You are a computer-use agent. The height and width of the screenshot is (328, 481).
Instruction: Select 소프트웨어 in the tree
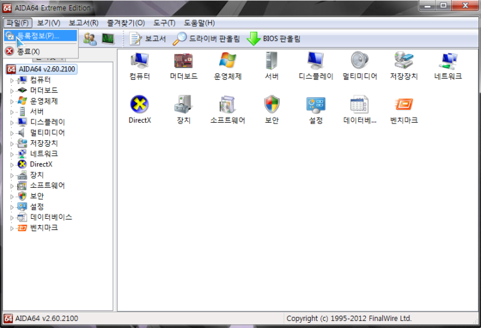point(47,186)
